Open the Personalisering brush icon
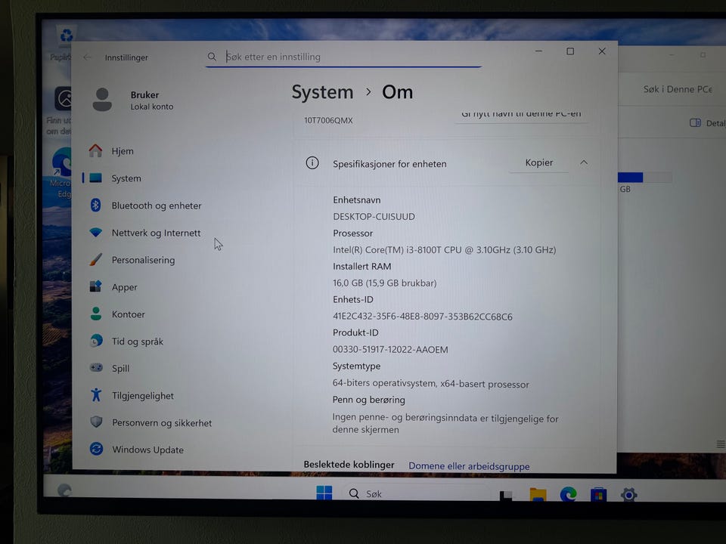 [x=96, y=259]
